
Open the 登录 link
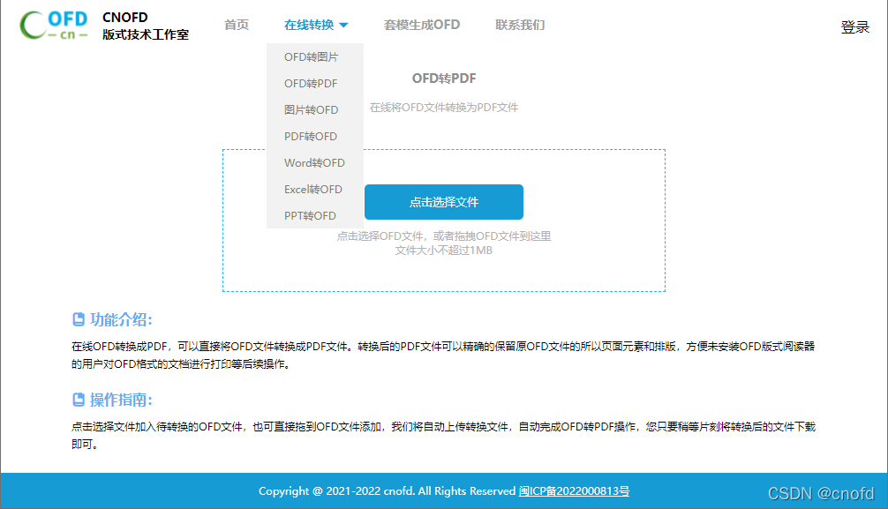pos(854,27)
